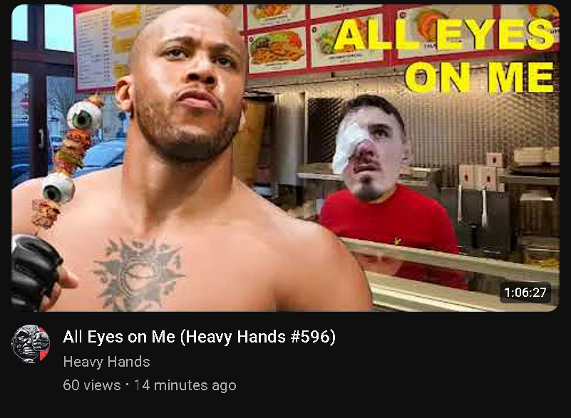The width and height of the screenshot is (571, 418).
Task: Open video titled All Eyes on Me
Action: click(199, 337)
